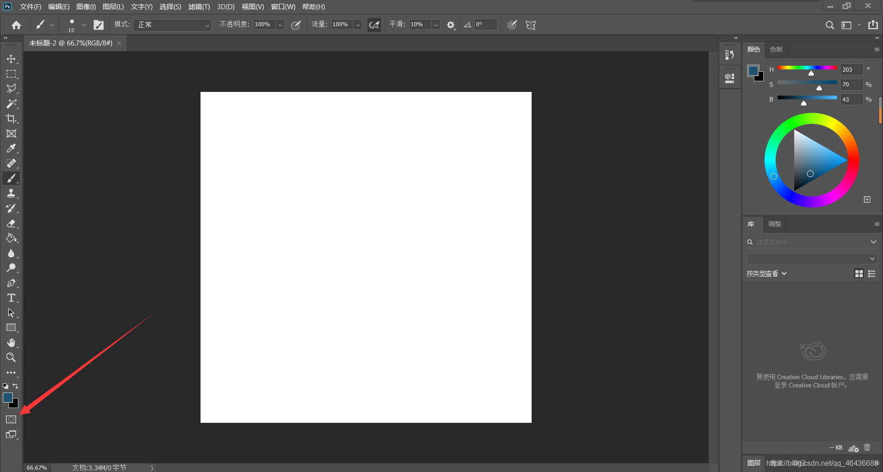The image size is (883, 472).
Task: Select the Magic Wand tool
Action: [11, 104]
